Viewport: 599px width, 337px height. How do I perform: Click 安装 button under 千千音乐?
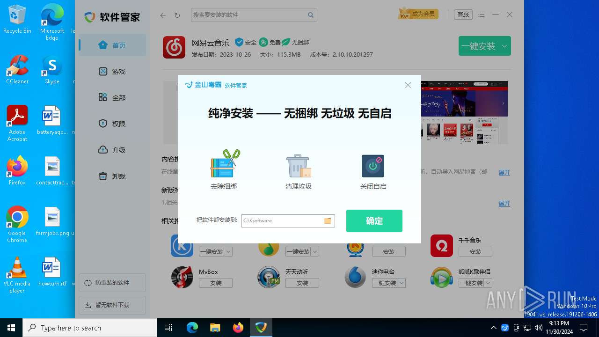pos(475,251)
